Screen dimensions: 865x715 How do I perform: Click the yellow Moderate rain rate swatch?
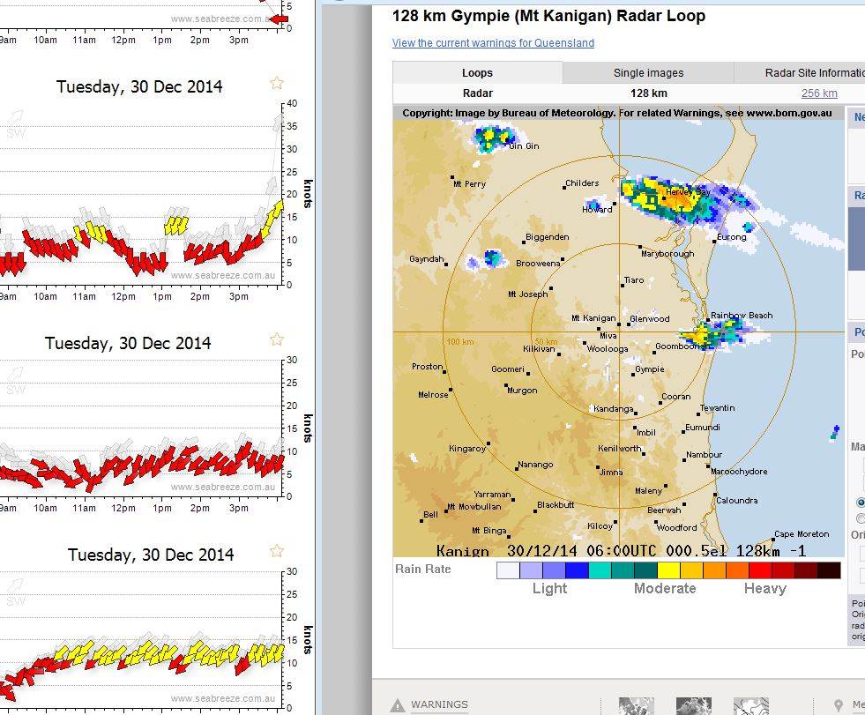[668, 570]
